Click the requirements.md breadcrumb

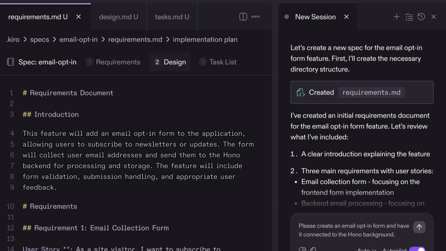[x=135, y=39]
